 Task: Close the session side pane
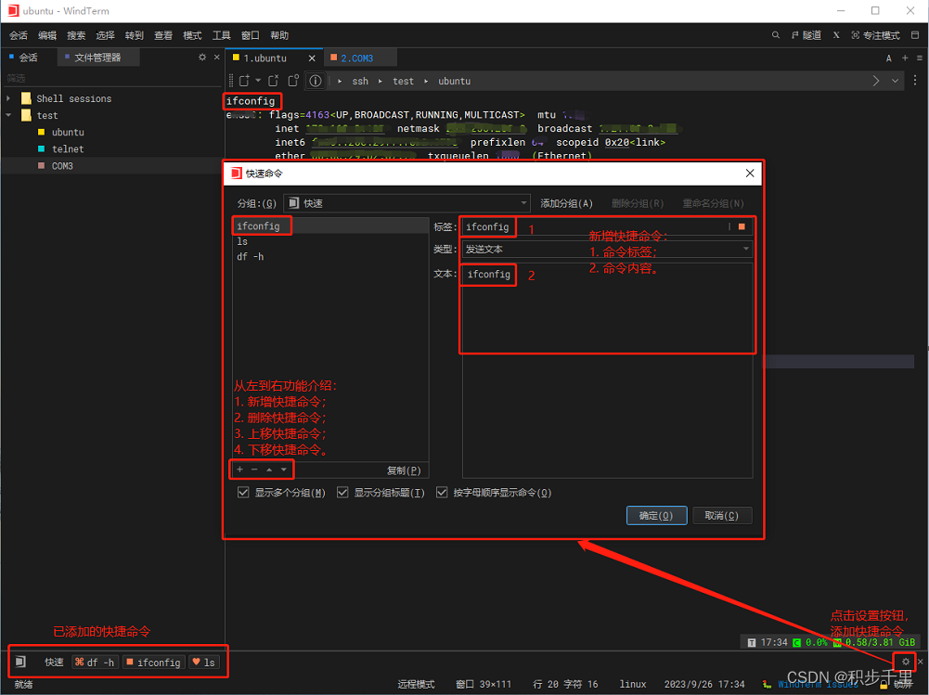[217, 57]
